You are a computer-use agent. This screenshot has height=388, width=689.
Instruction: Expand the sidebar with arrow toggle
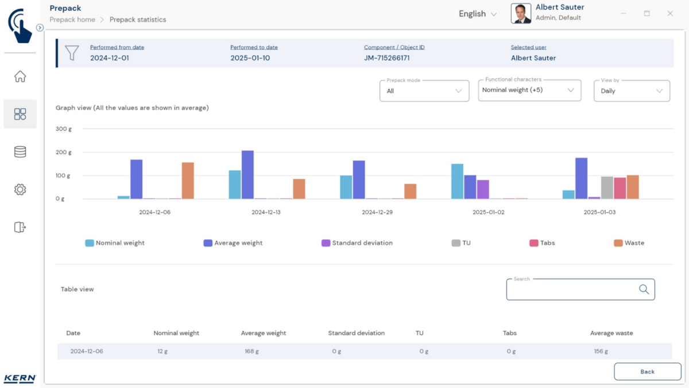click(x=40, y=28)
